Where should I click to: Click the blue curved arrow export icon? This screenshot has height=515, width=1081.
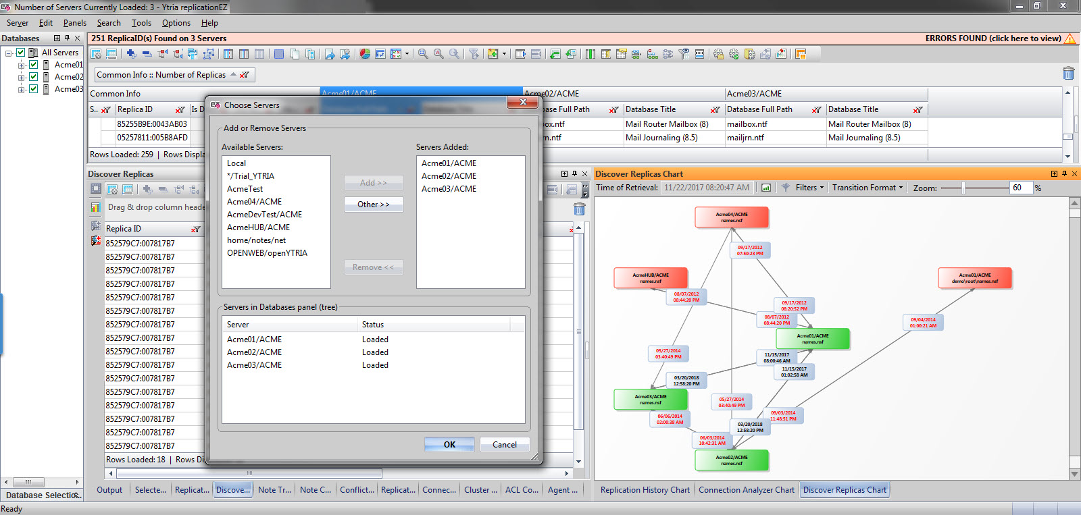click(x=331, y=54)
